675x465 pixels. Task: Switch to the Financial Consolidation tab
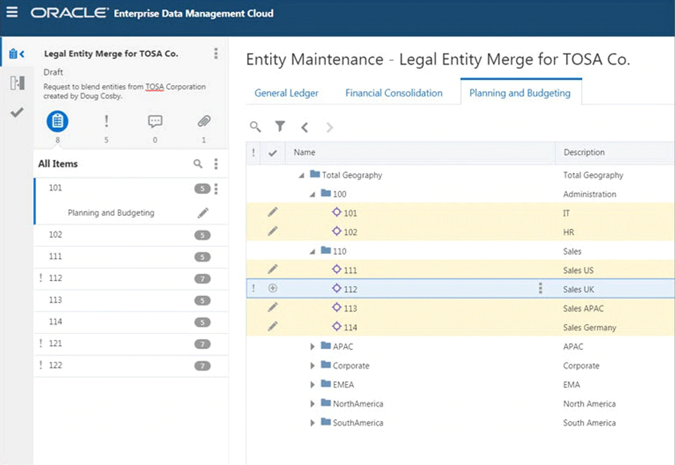(x=394, y=93)
